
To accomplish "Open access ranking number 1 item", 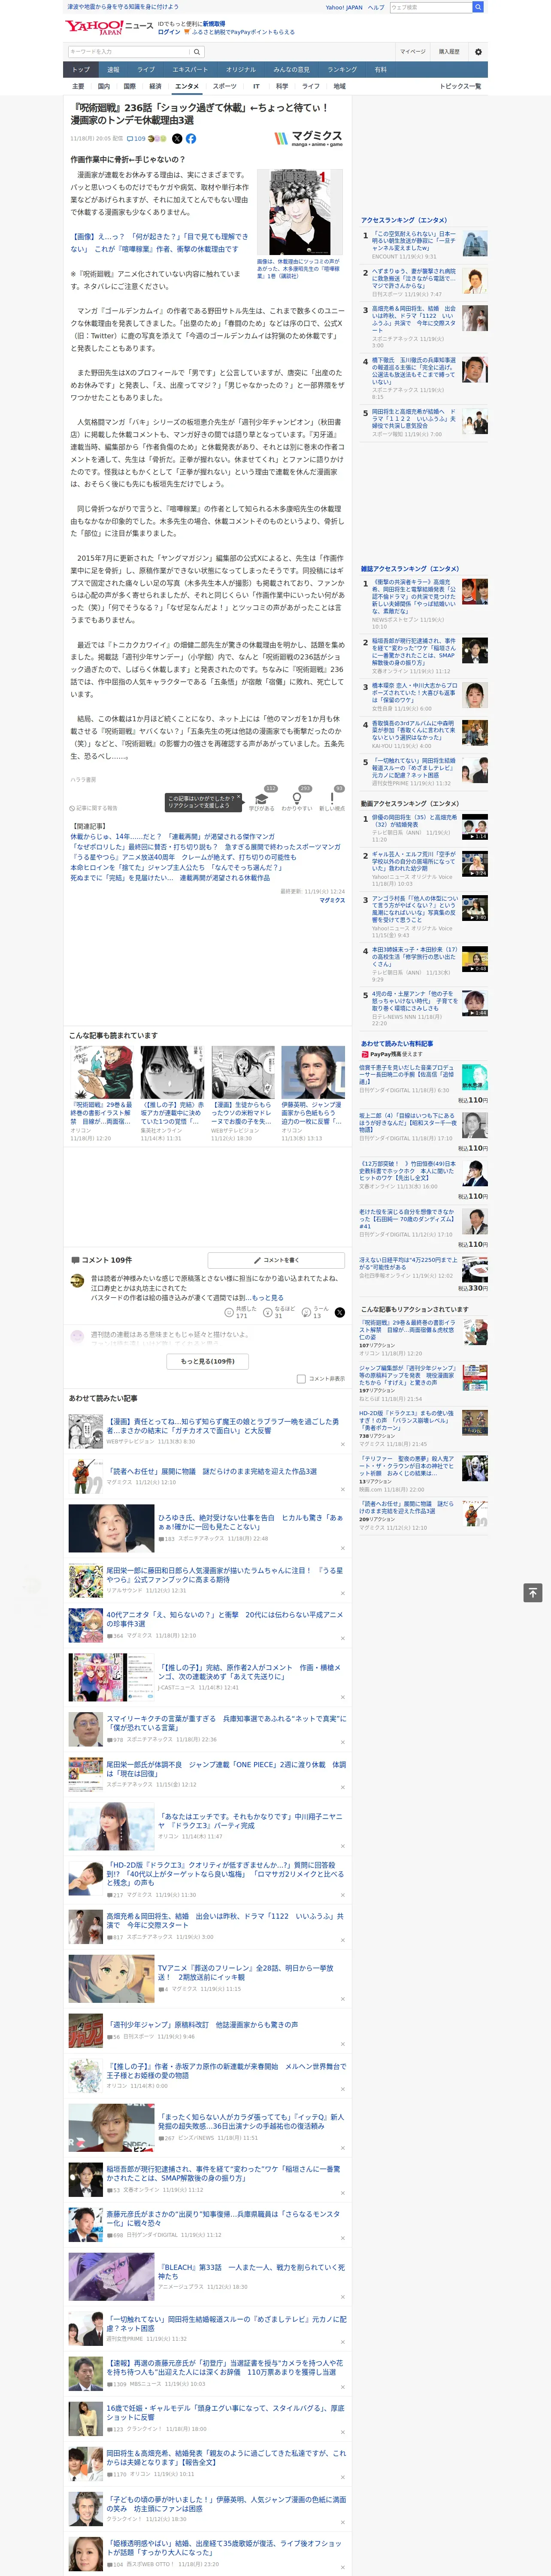I will pyautogui.click(x=424, y=245).
